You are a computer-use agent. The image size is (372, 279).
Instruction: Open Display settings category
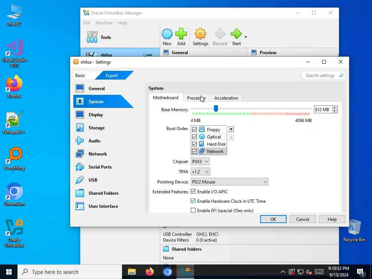click(x=104, y=114)
